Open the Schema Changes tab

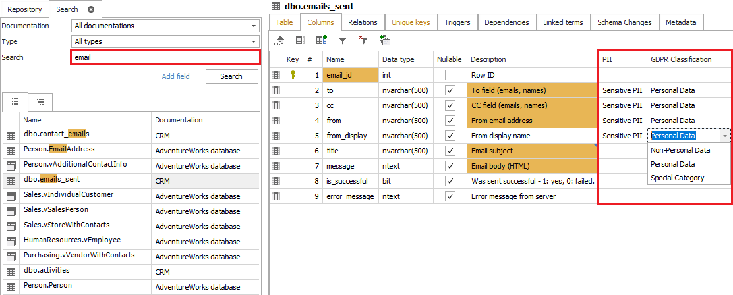(x=624, y=22)
